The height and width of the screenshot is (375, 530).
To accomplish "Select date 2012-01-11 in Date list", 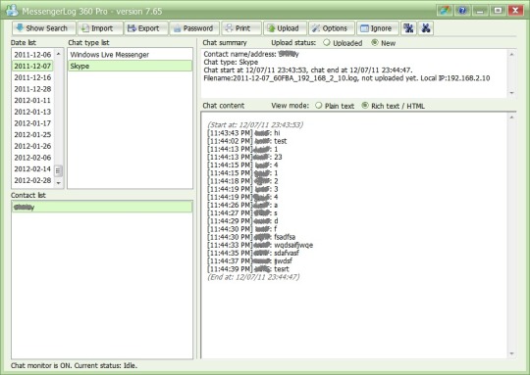I will 32,100.
